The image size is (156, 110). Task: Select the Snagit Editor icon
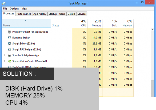tap(9, 44)
